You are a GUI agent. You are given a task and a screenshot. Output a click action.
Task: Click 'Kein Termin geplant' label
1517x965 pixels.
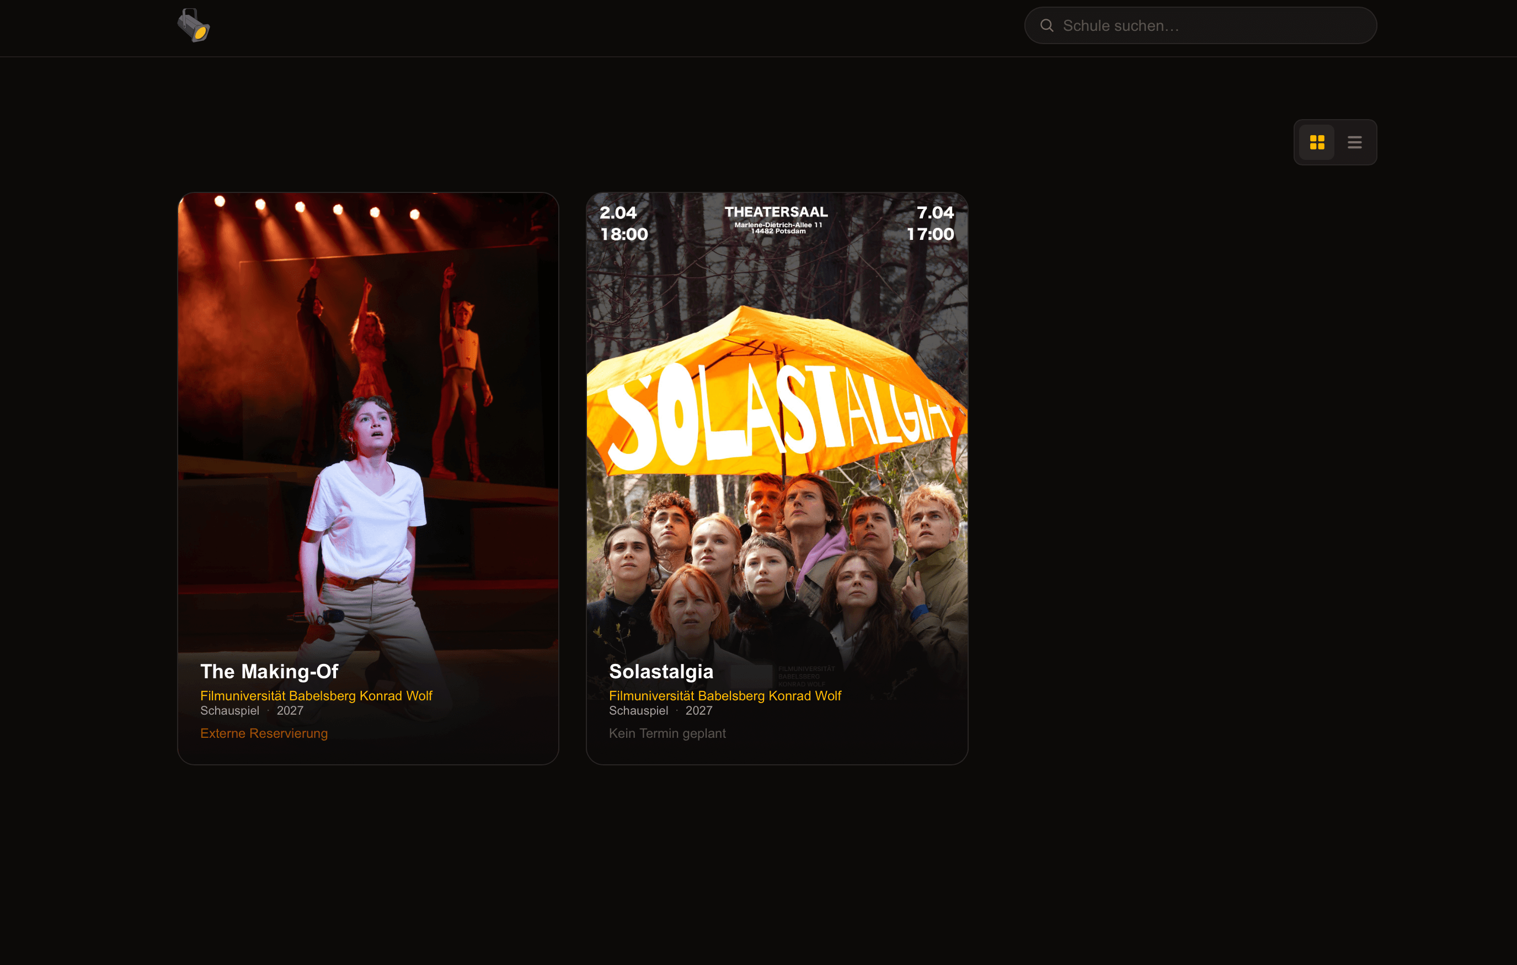point(667,733)
